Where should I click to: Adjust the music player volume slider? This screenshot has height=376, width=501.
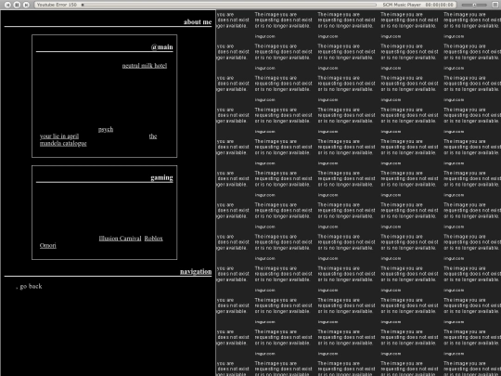click(474, 5)
